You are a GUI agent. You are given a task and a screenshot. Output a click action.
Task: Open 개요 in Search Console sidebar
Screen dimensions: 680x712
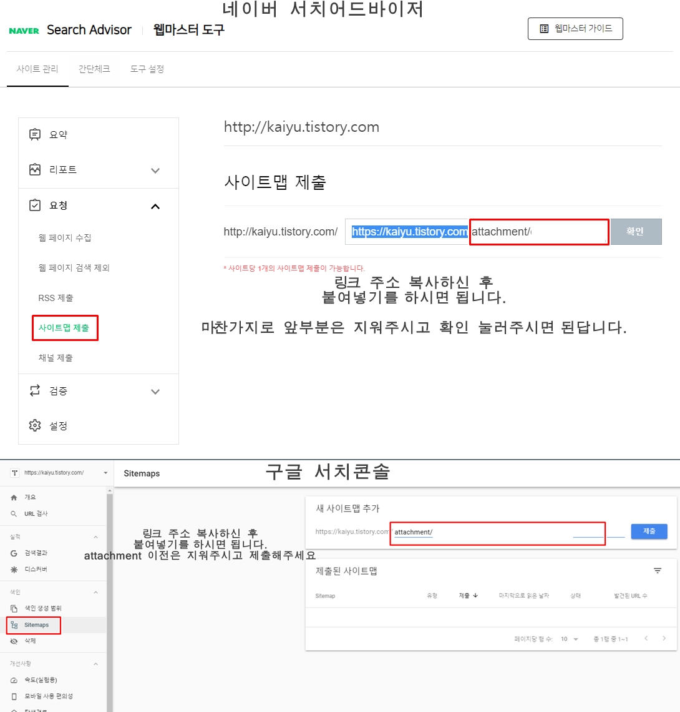(30, 497)
